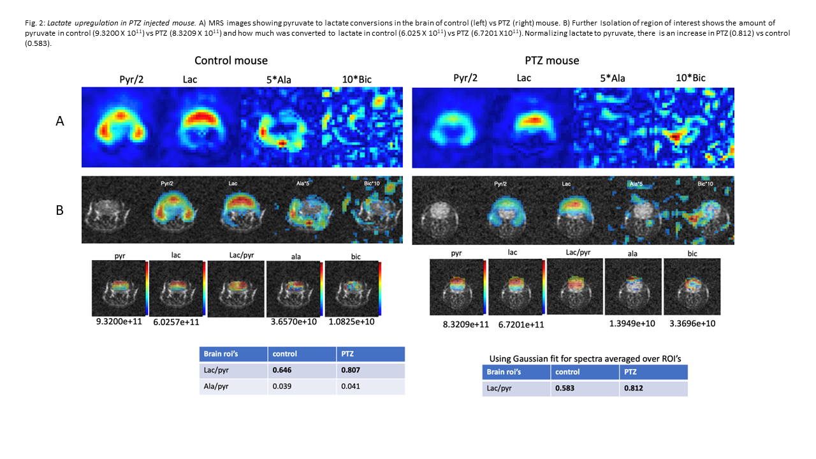Click the 0.807 PTZ table cell
The height and width of the screenshot is (459, 816).
352,370
